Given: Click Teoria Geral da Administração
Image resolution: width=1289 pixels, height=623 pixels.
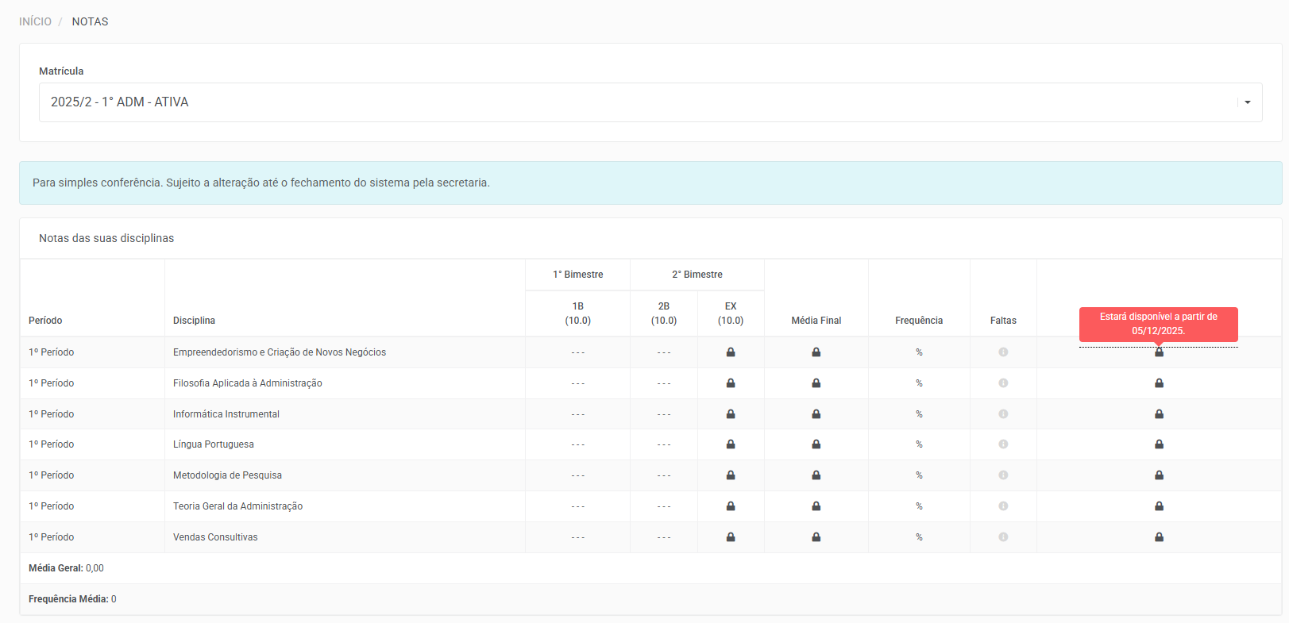Looking at the screenshot, I should 237,506.
